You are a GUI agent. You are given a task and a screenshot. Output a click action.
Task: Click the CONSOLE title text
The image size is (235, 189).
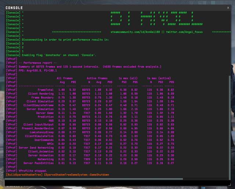pyautogui.click(x=14, y=8)
